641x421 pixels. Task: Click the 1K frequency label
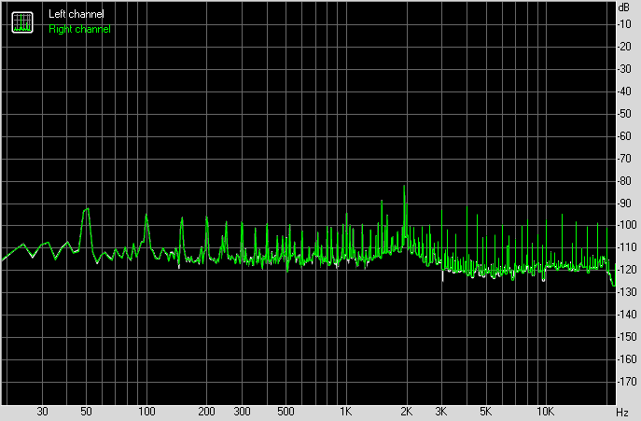click(346, 412)
